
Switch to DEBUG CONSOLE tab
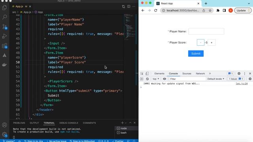(x=69, y=123)
